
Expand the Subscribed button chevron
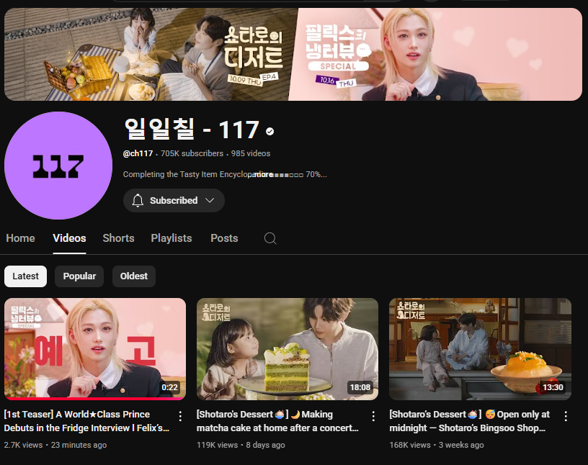[x=210, y=200]
